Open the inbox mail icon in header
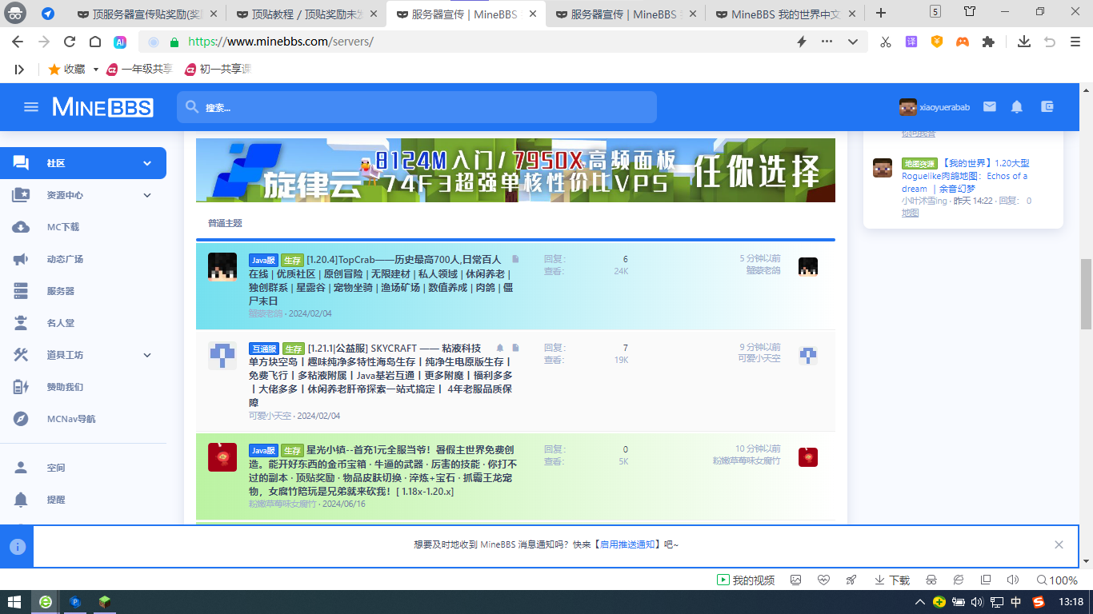1093x614 pixels. point(990,106)
